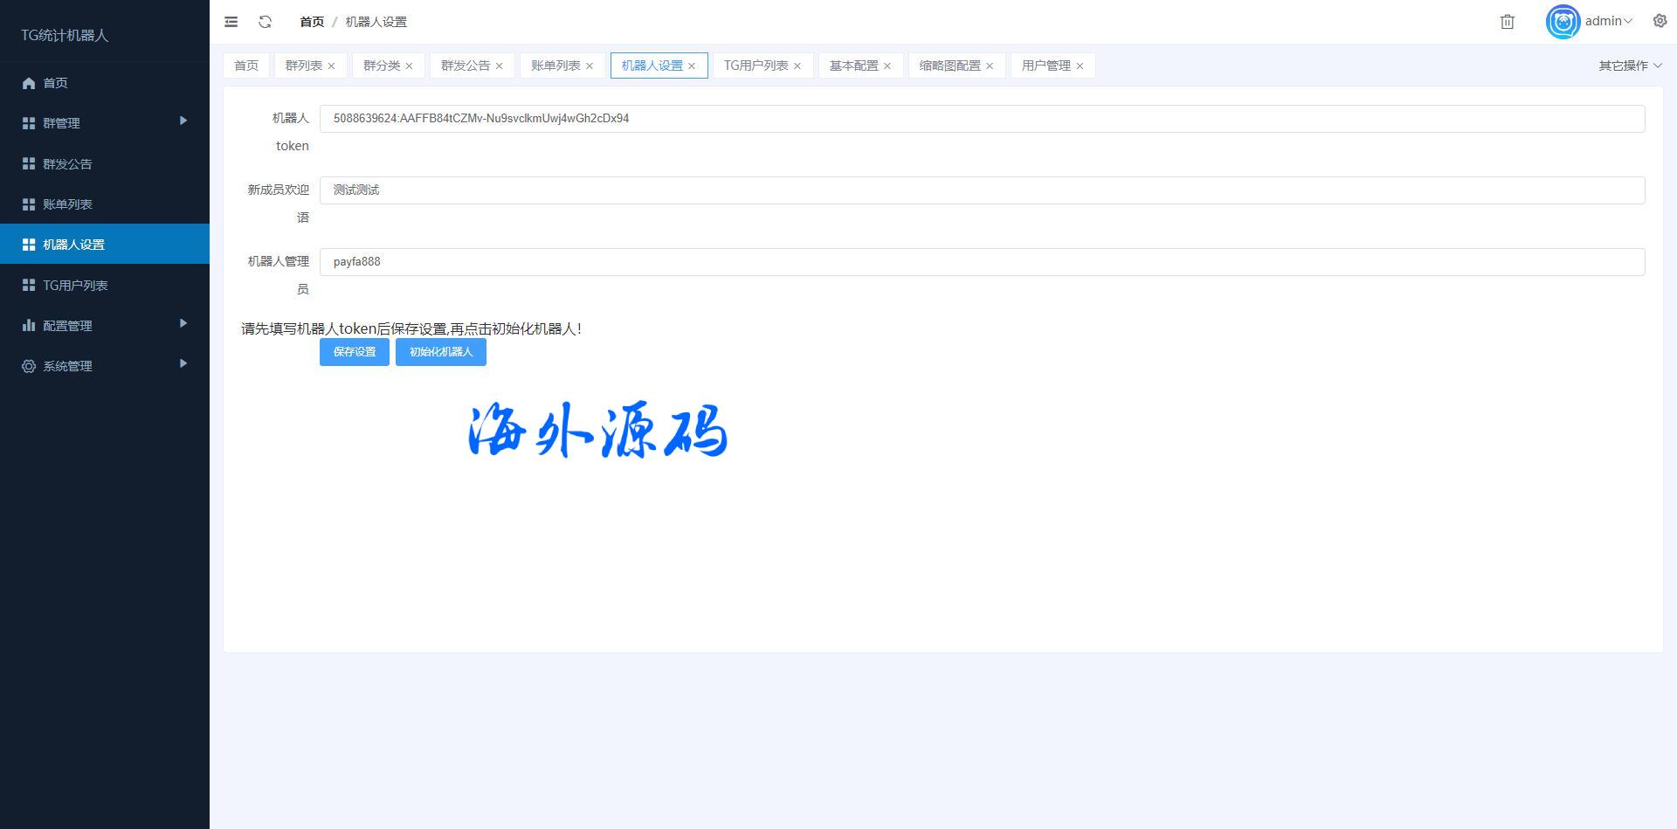
Task: Open the admin user dropdown
Action: pyautogui.click(x=1608, y=21)
